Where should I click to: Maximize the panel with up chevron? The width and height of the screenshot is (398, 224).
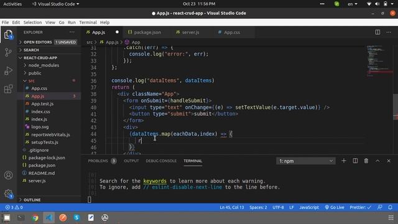point(377,161)
